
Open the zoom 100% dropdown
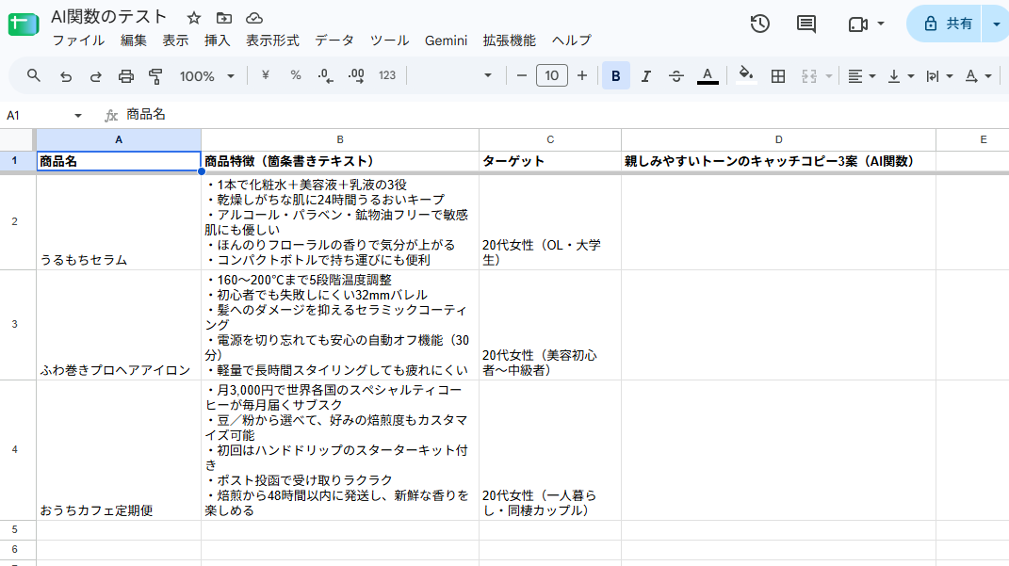click(206, 76)
